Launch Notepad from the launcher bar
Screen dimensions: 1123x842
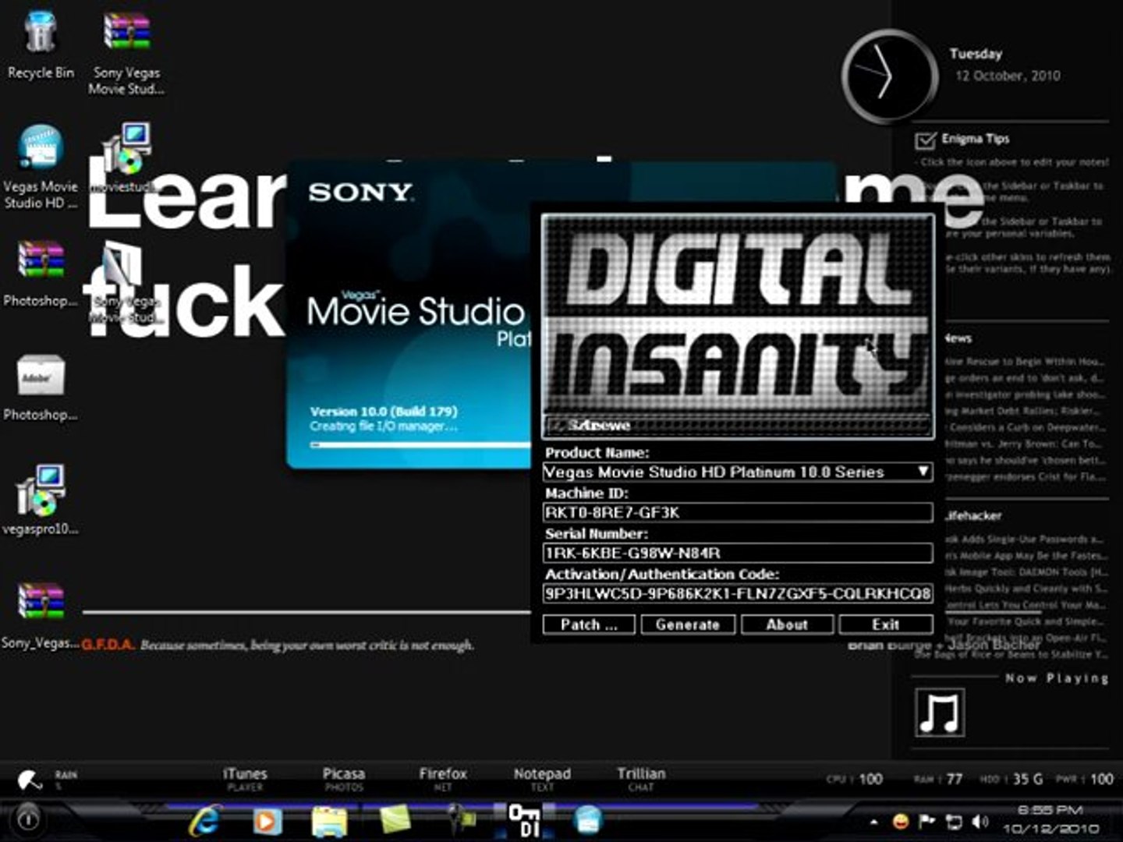pyautogui.click(x=542, y=778)
